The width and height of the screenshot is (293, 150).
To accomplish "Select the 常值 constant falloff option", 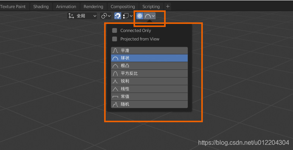I will coord(149,96).
